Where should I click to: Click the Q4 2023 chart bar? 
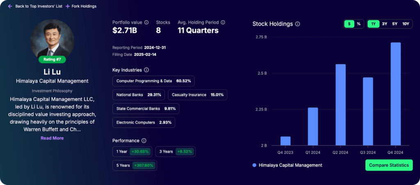[x=285, y=141]
